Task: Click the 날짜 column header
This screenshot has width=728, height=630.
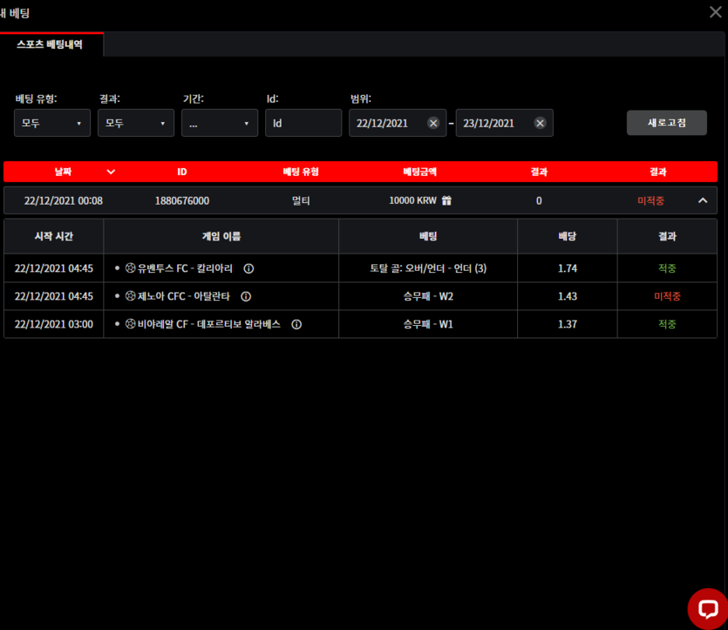Action: [x=63, y=172]
